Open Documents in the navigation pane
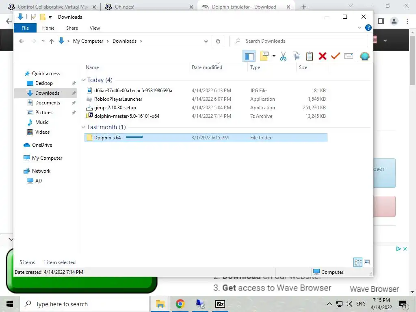The image size is (416, 312). [48, 103]
